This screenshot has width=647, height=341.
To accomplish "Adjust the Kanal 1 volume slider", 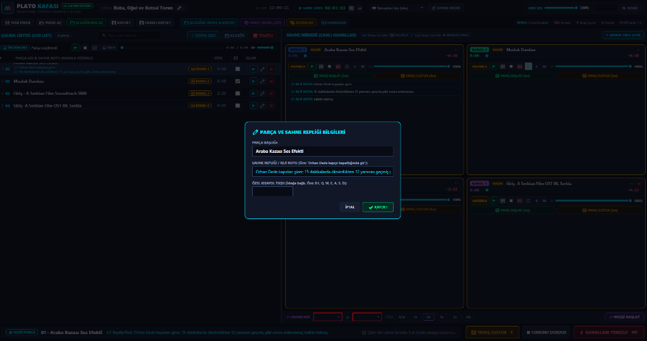I will coord(411,66).
